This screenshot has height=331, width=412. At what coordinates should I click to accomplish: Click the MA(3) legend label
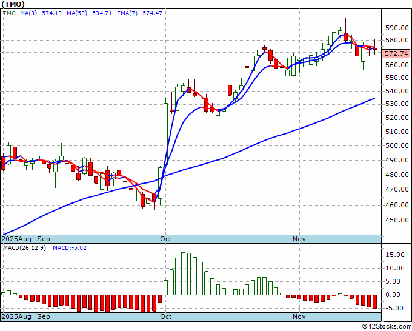coord(28,13)
